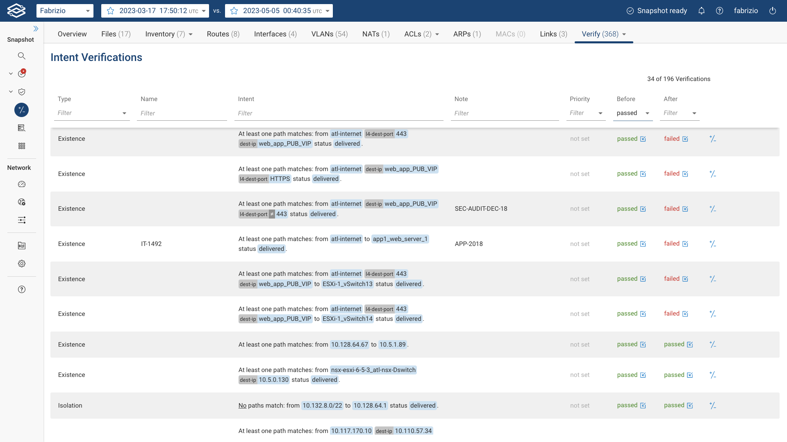
Task: Click the logout power icon
Action: coord(773,11)
